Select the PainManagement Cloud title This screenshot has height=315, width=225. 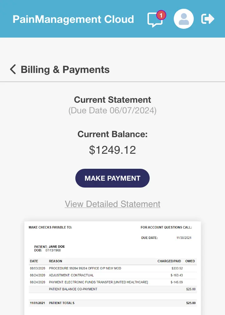[73, 19]
